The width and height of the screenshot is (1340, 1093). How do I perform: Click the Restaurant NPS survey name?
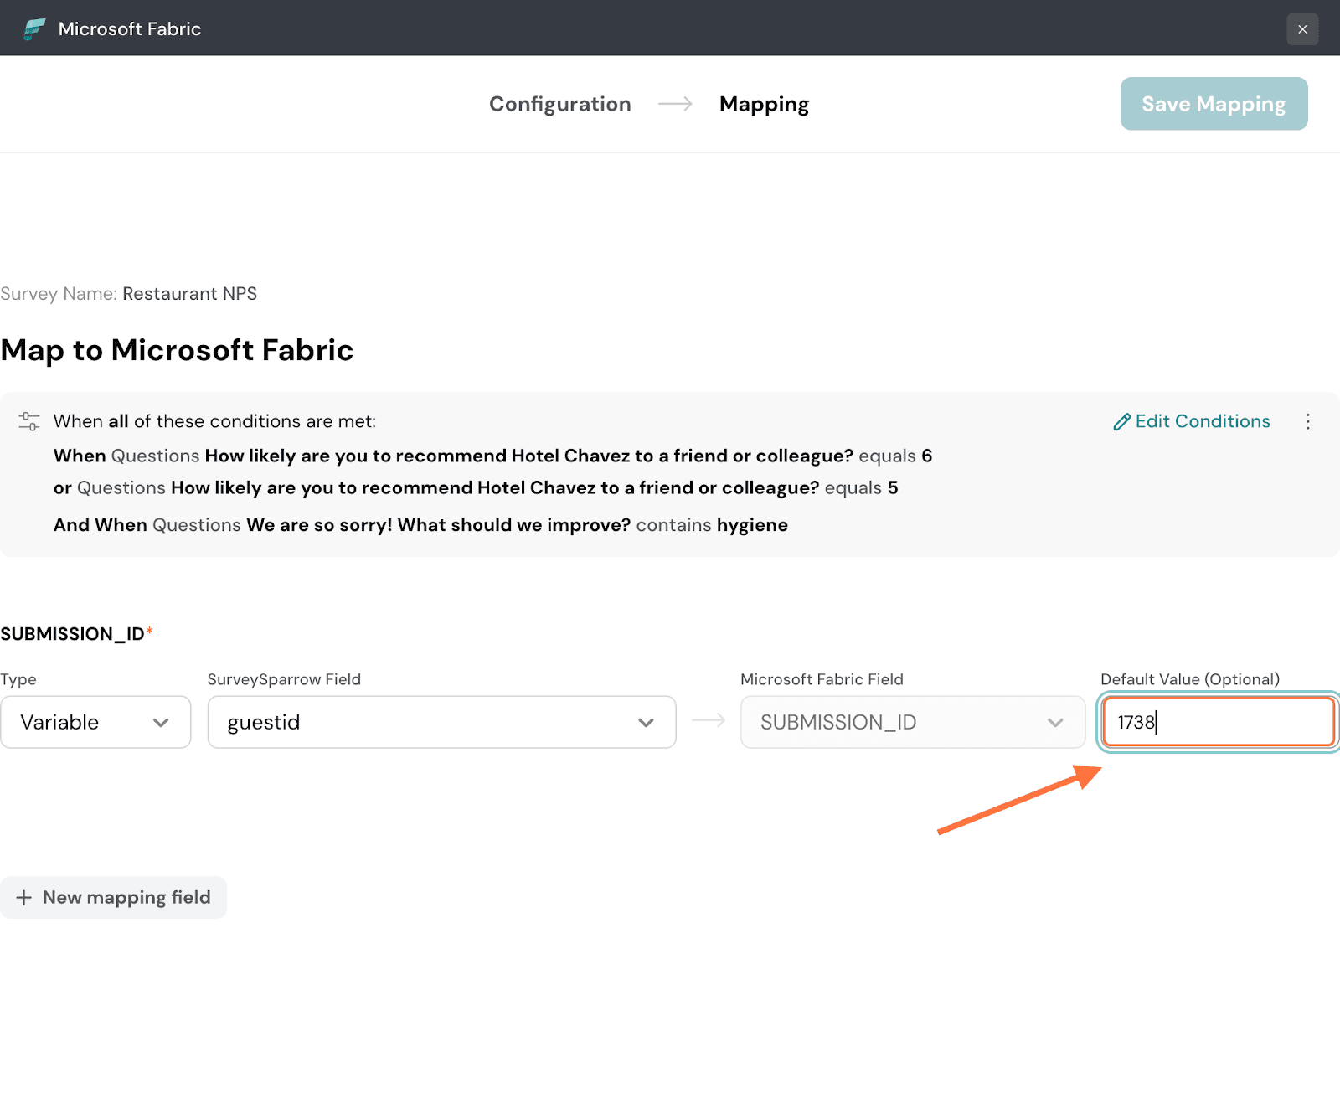[189, 294]
